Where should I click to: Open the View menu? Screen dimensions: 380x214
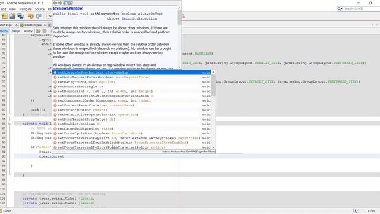(12, 9)
